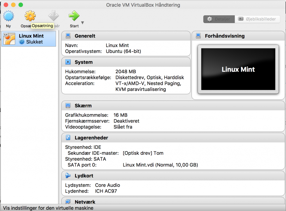
Task: Click the Core Audio Lydsystem value
Action: (x=108, y=185)
